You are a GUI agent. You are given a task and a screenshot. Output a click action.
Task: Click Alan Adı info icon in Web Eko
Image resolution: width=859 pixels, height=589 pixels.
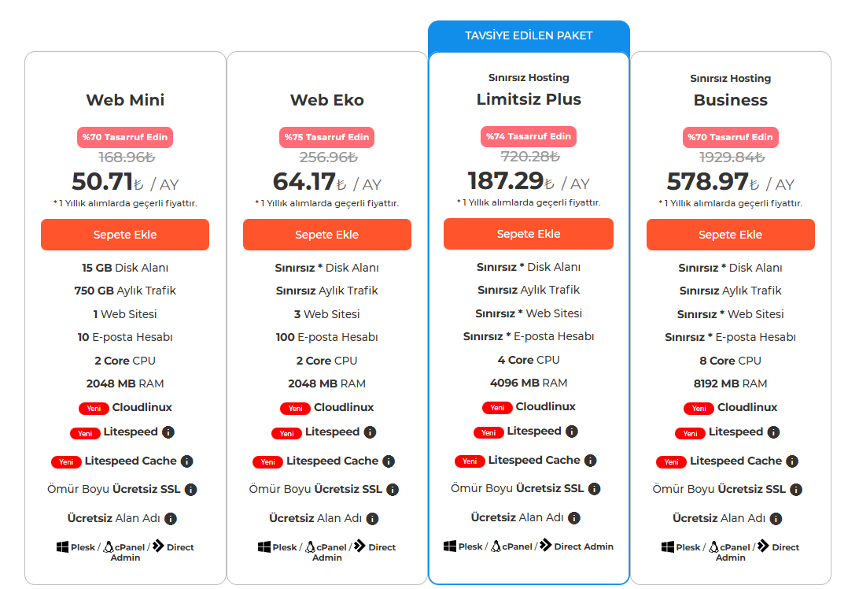[x=373, y=518]
